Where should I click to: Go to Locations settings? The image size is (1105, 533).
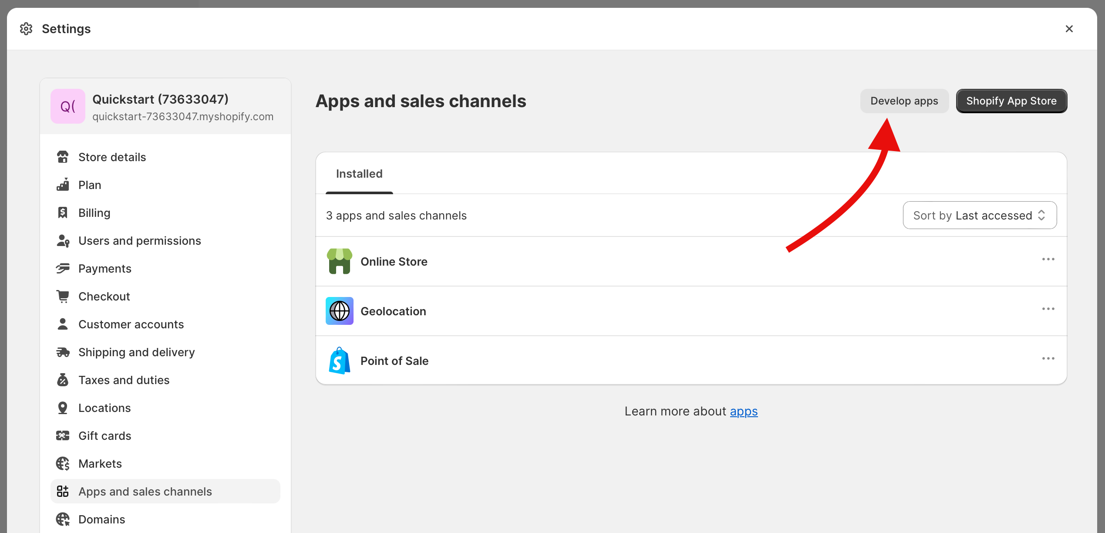165,408
